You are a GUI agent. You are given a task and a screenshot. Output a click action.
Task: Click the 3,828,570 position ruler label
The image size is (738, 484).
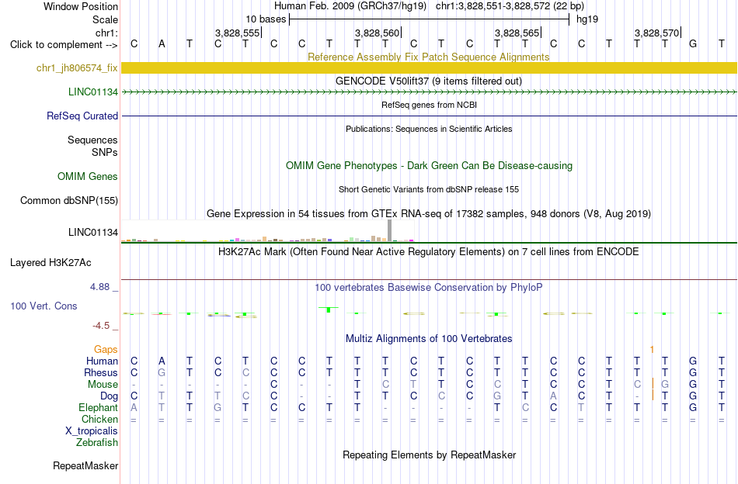(x=656, y=33)
